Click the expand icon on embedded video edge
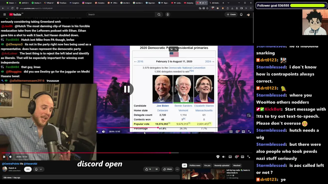 coord(249,116)
